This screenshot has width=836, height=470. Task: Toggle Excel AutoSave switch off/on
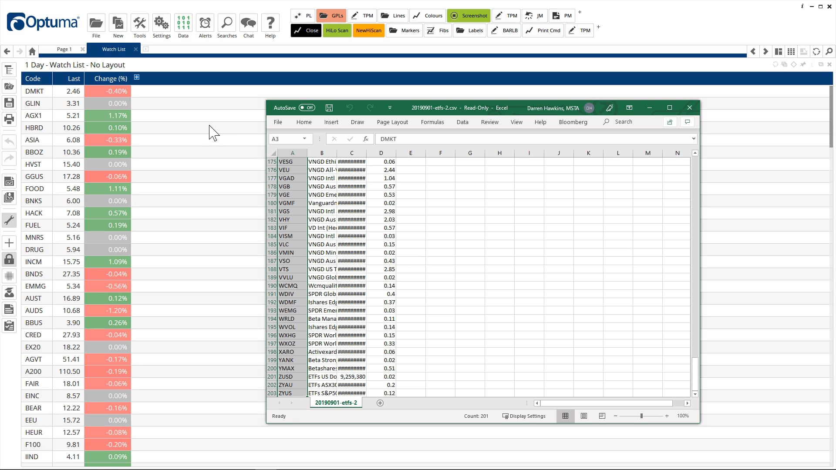[307, 108]
